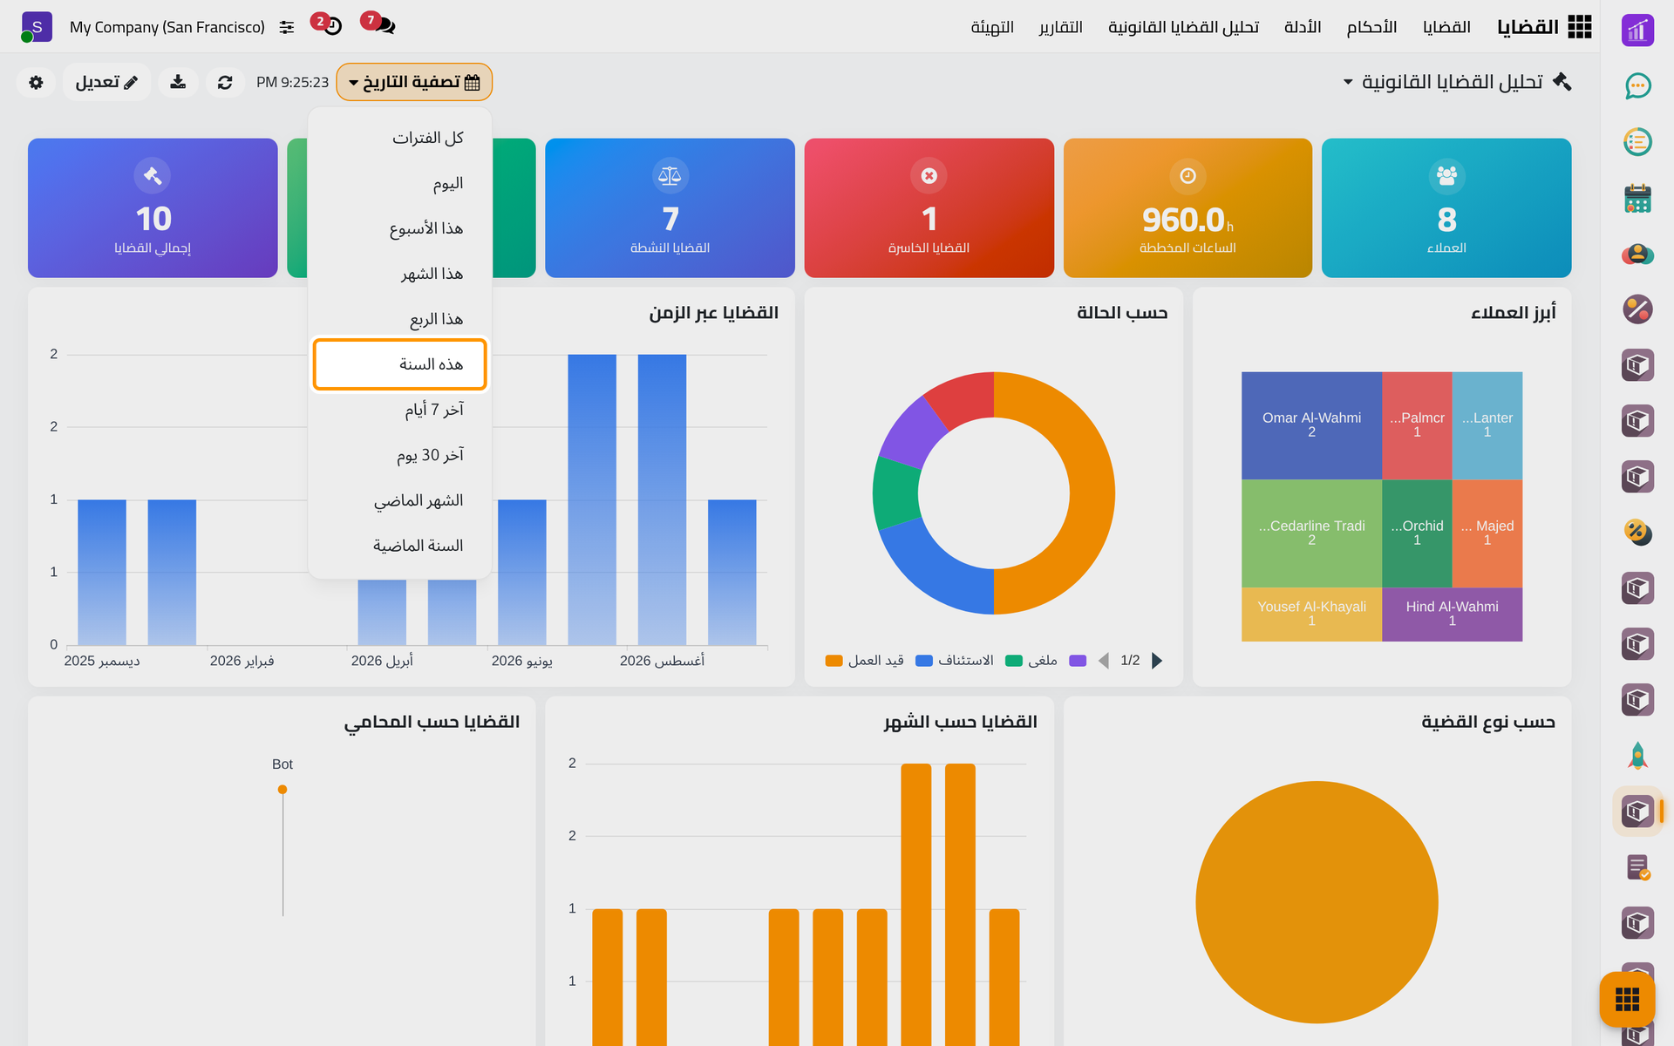Click the Bot data point in lawyer chart
1674x1046 pixels.
(x=282, y=790)
